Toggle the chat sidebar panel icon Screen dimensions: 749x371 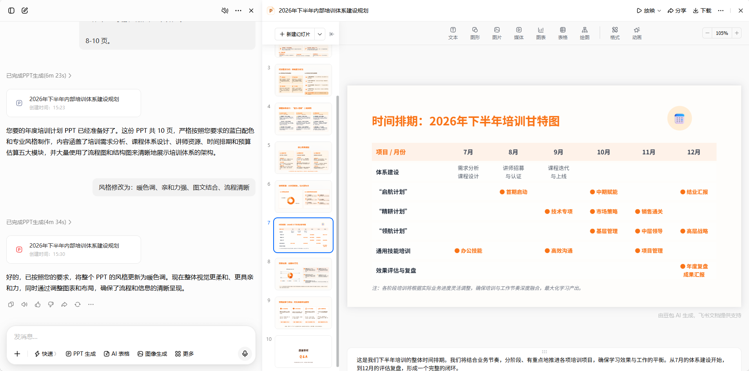click(11, 11)
